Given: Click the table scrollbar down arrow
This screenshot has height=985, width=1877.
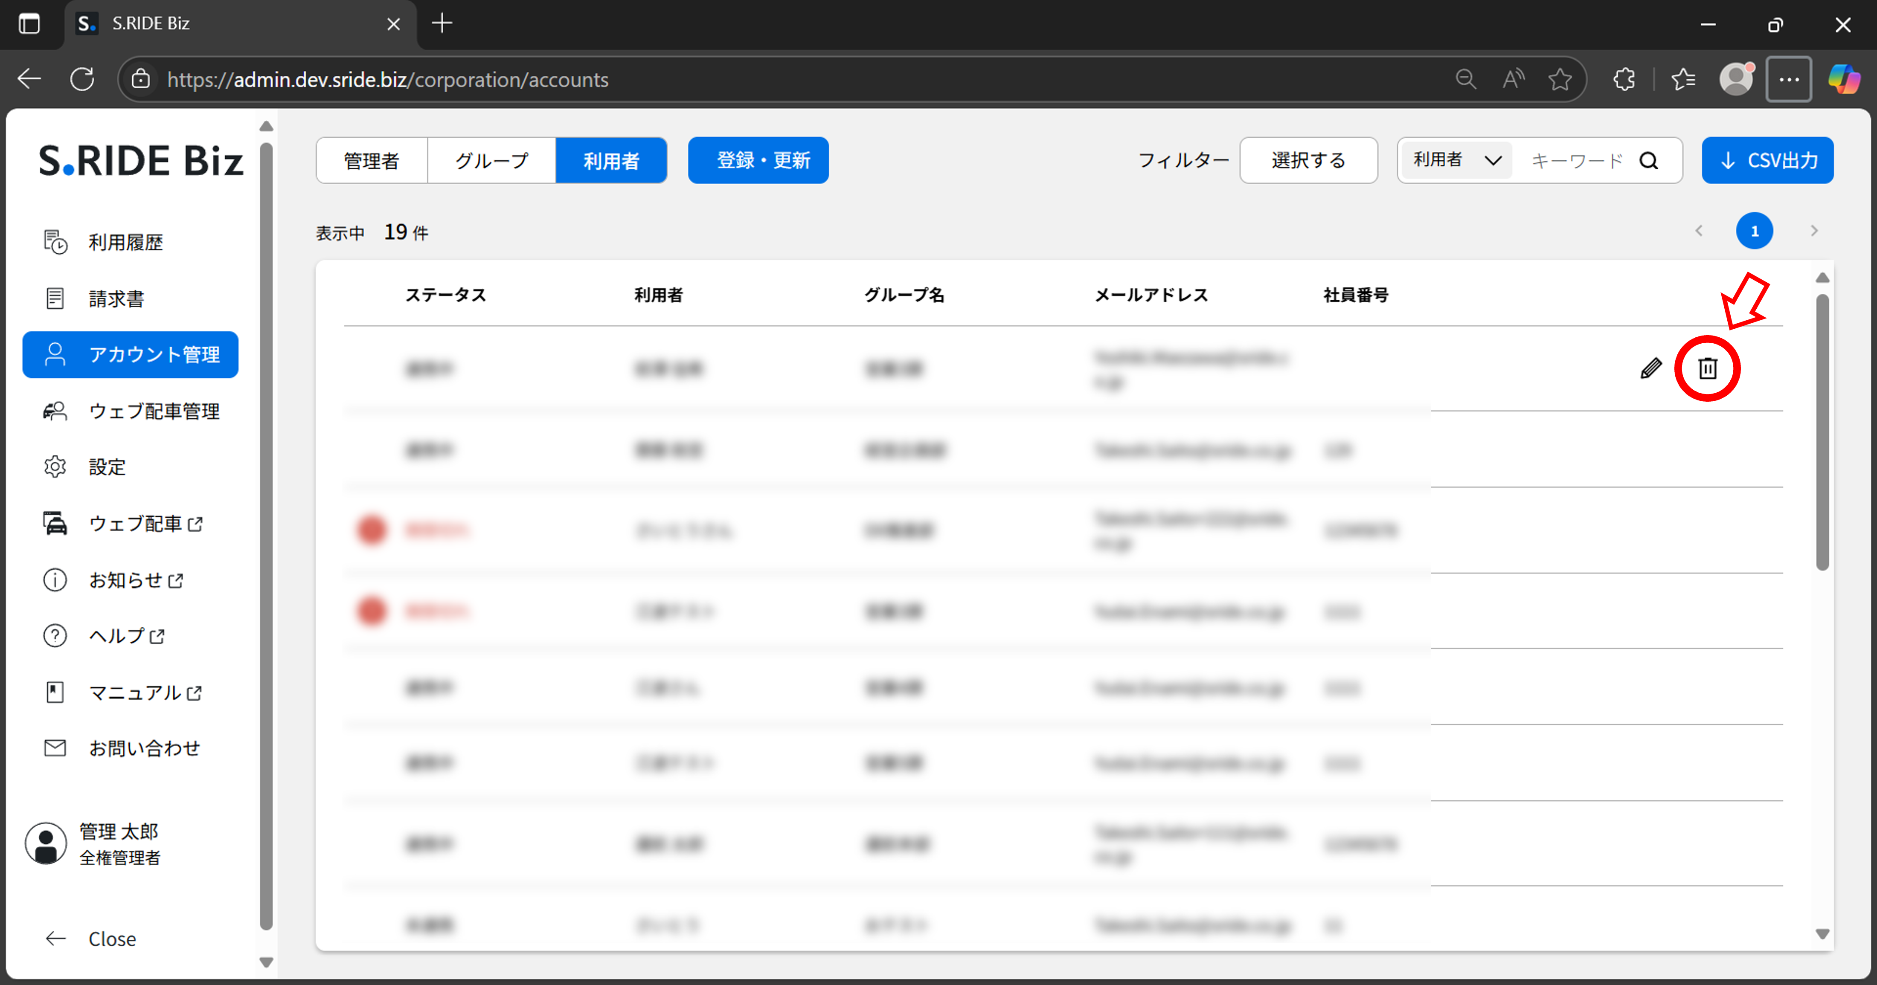Looking at the screenshot, I should (1822, 934).
